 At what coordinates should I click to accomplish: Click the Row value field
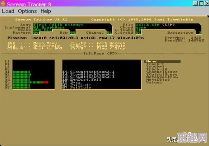tap(73, 33)
